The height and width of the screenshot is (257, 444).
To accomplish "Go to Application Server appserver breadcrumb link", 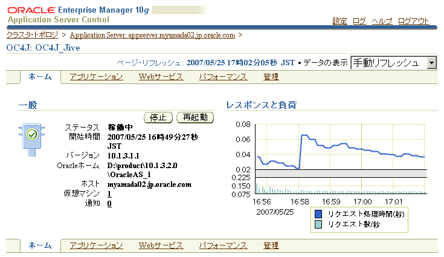I will [x=152, y=35].
